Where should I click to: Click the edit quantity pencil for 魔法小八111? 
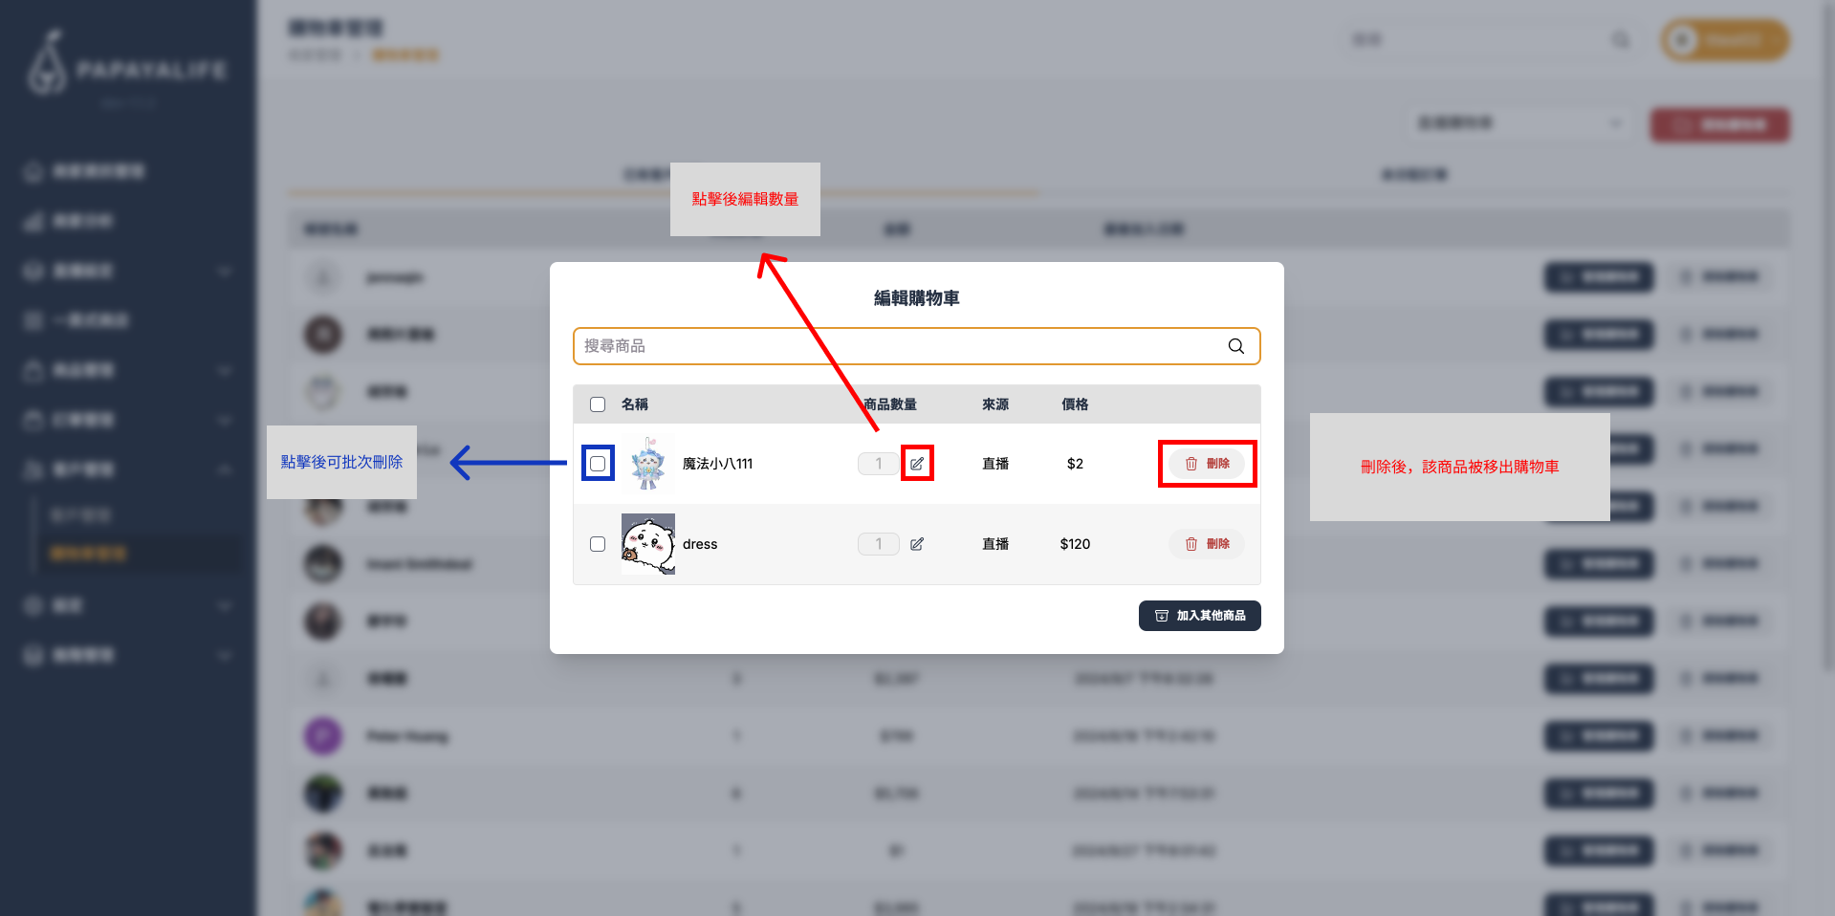(916, 464)
